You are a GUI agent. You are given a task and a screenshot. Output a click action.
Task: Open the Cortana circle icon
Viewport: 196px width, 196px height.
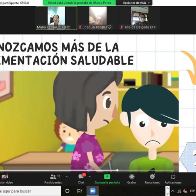click(x=67, y=191)
